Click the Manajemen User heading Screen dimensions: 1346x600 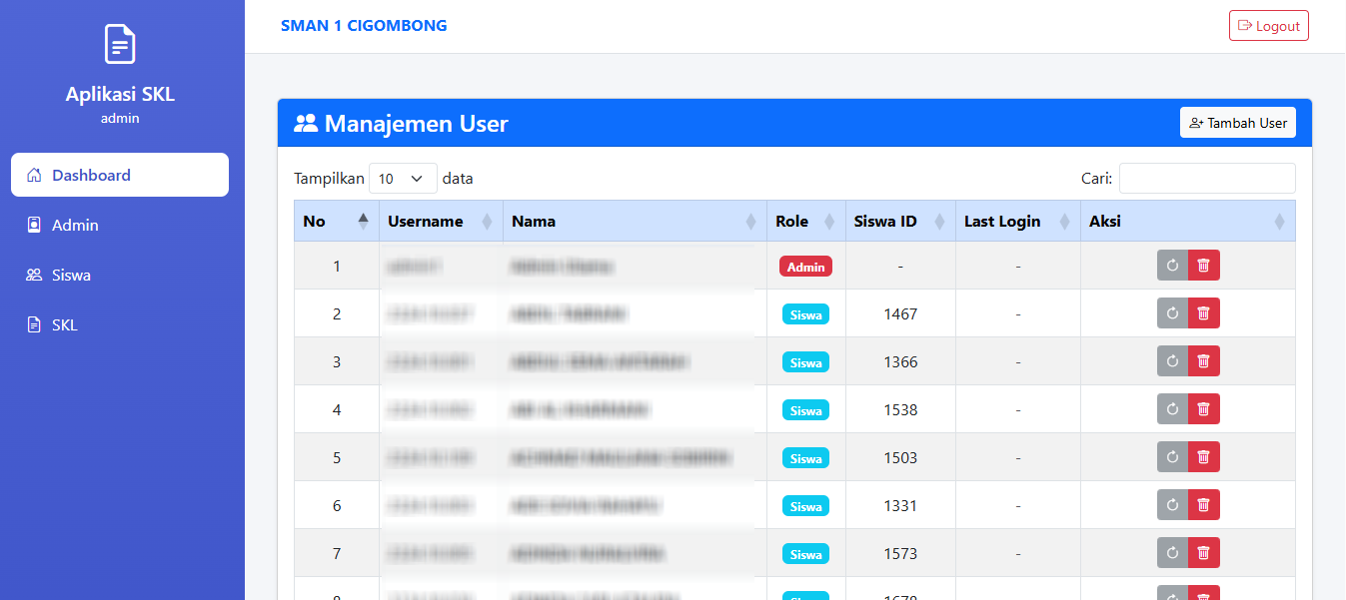coord(401,124)
